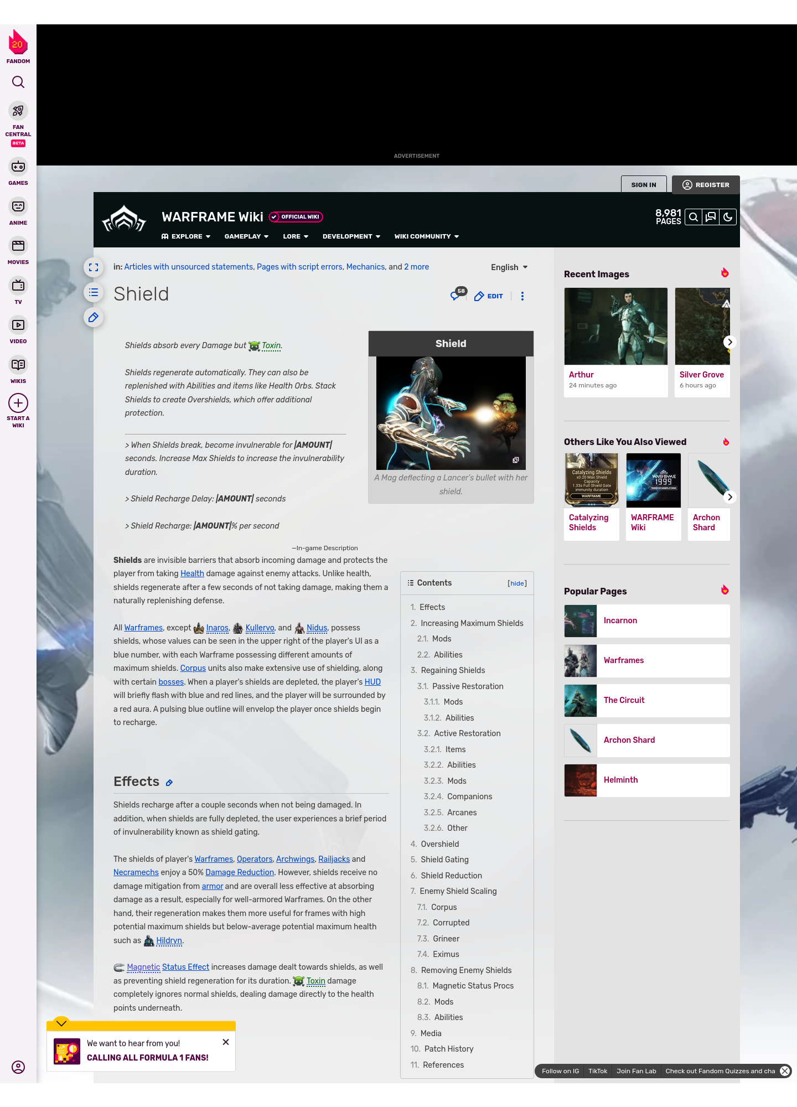
Task: Click the floating pencil edit icon
Action: pos(94,318)
